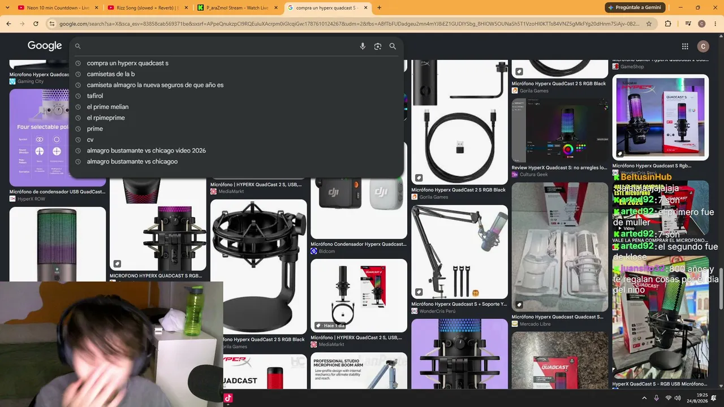Open the Chrome three-dot menu
Viewport: 724px width, 407px height.
point(715,24)
